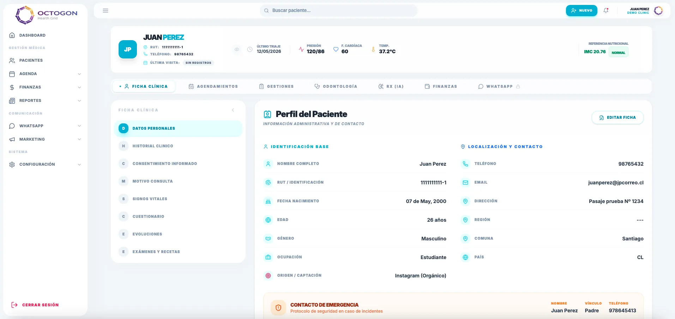Expand the Marketing sidebar menu
The height and width of the screenshot is (319, 675).
coord(45,139)
